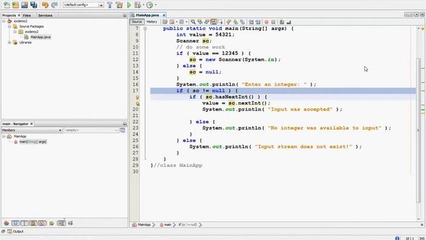Click the Save All toolbar icon
Screen dimensions: 426x240
34,5
